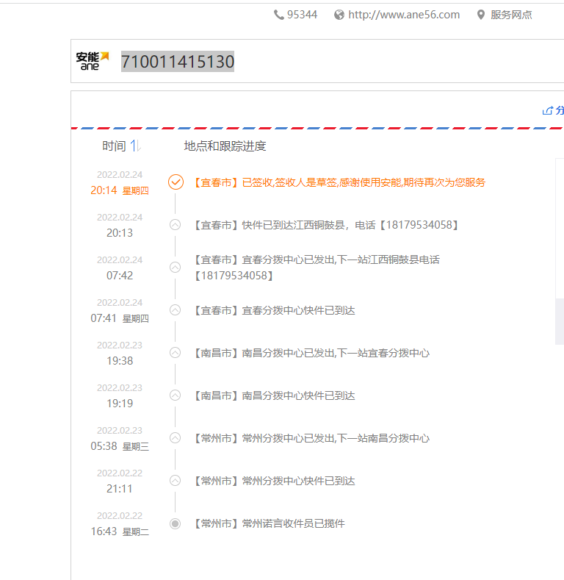Click the 20:13 timestamp on 2022.02.24
This screenshot has height=580, width=564.
pos(120,233)
